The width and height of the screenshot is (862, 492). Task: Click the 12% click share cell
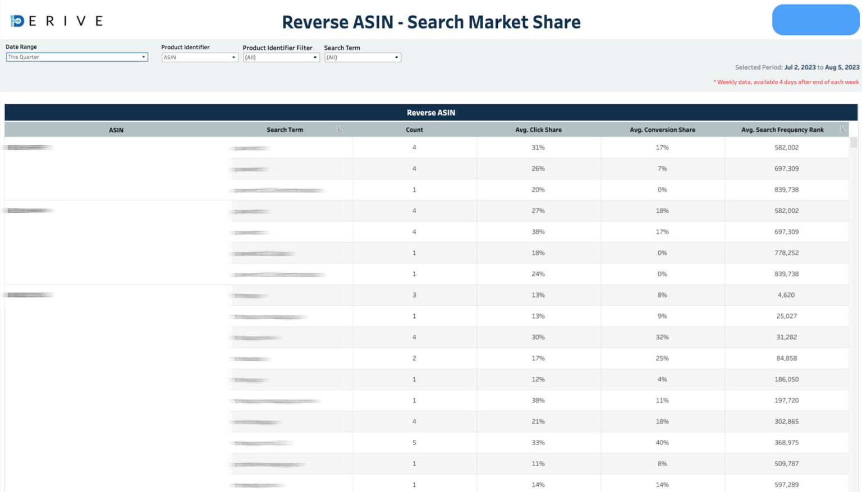pyautogui.click(x=538, y=379)
